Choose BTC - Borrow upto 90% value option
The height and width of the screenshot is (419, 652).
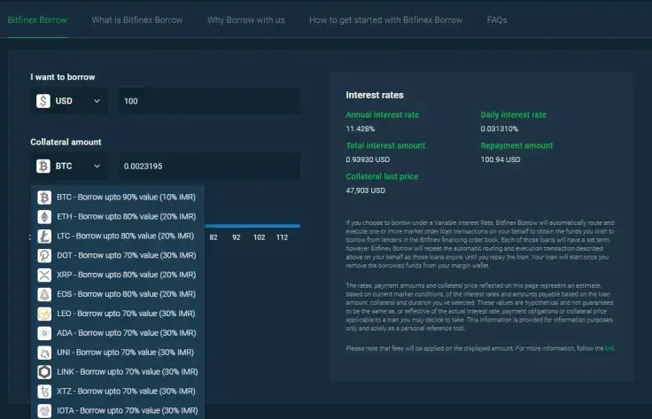coord(118,197)
